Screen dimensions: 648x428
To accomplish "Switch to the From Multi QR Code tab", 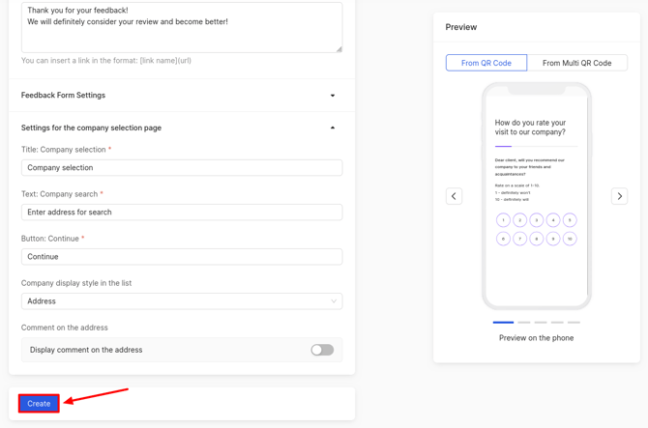I will [576, 63].
